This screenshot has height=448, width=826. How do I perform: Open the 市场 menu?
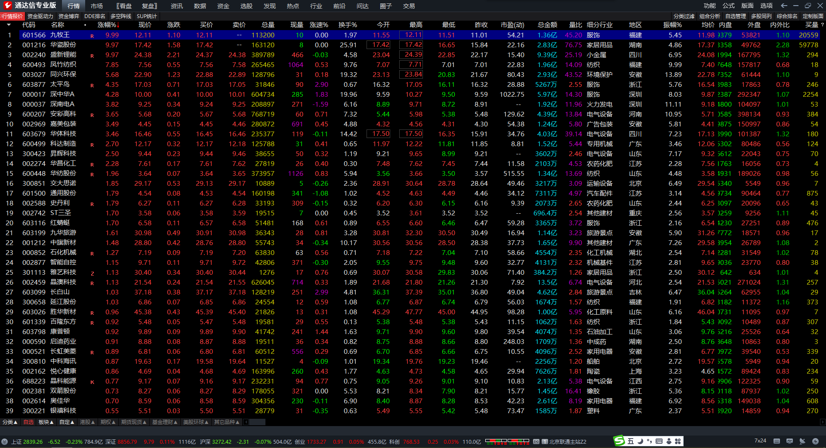pyautogui.click(x=97, y=6)
